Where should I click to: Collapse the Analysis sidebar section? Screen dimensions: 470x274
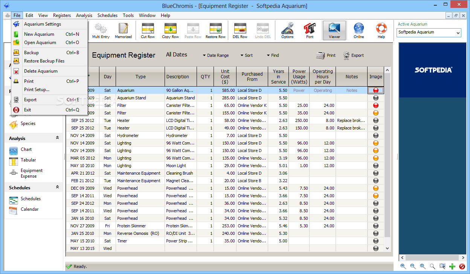pyautogui.click(x=57, y=138)
